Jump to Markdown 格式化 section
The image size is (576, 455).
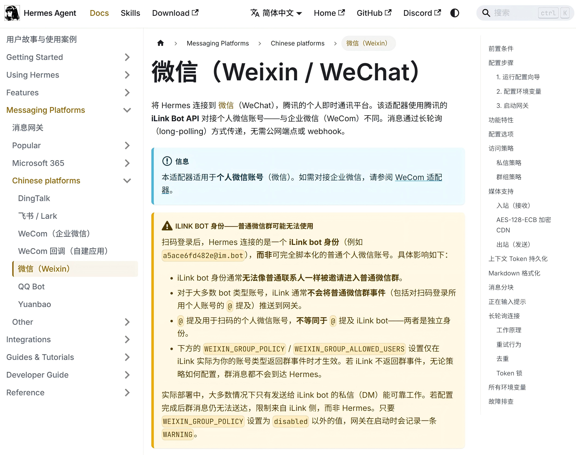point(514,273)
